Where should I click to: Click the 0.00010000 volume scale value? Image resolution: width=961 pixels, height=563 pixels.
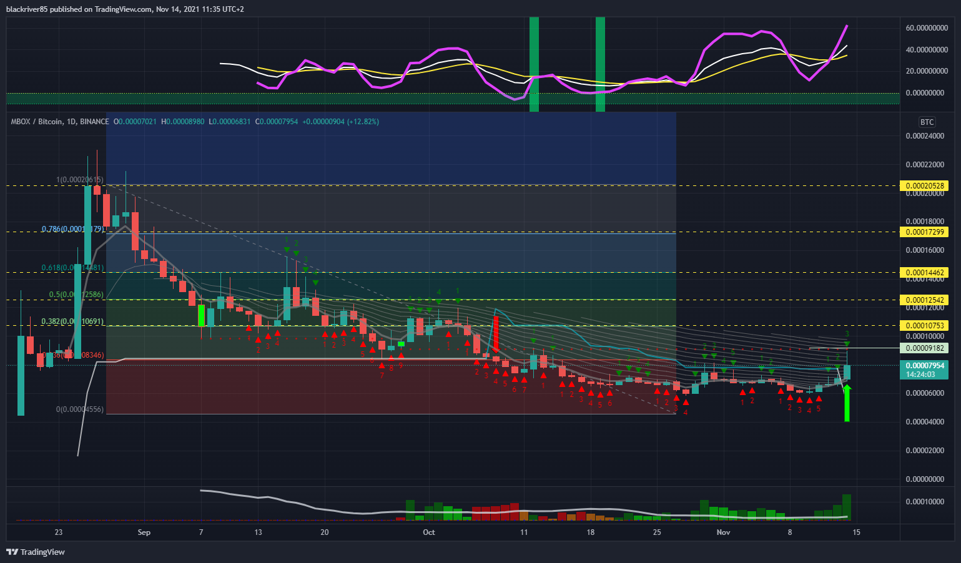925,502
